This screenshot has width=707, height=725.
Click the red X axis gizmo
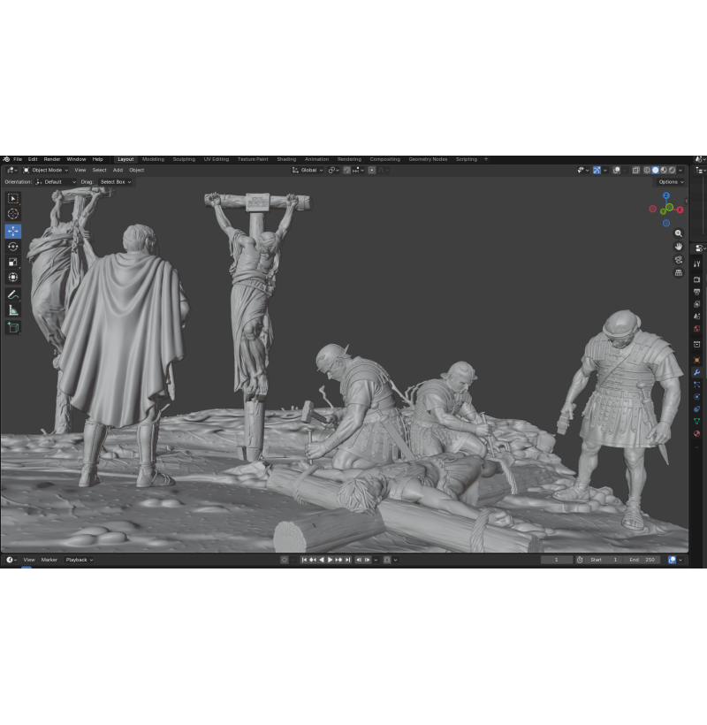tap(680, 210)
